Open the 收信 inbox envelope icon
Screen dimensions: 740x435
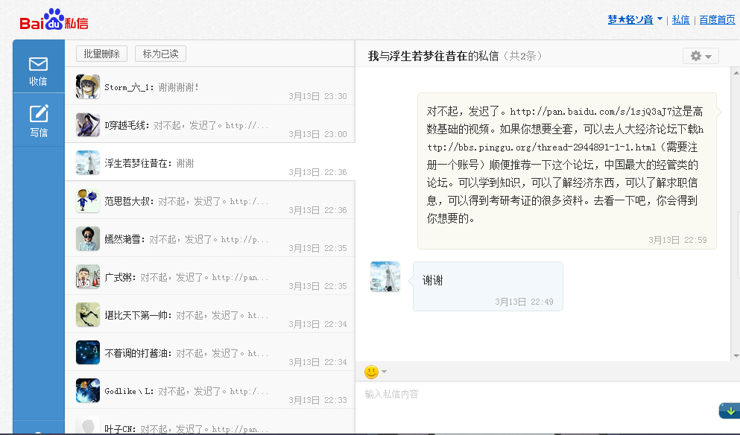point(38,65)
